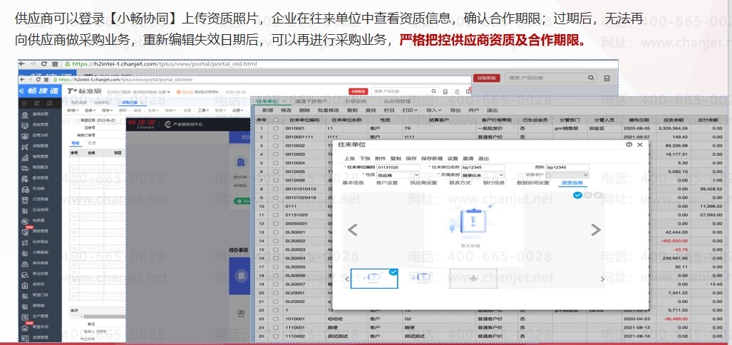The image size is (732, 345).
Task: Open the 结算客户 dropdown in dialog
Action: 567,175
